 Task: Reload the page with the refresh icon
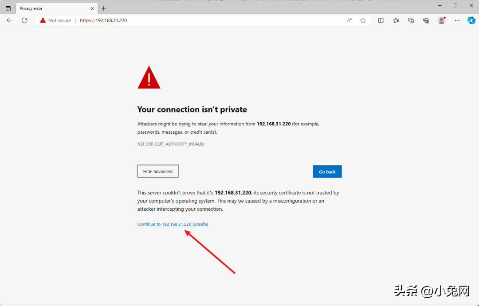[x=24, y=20]
